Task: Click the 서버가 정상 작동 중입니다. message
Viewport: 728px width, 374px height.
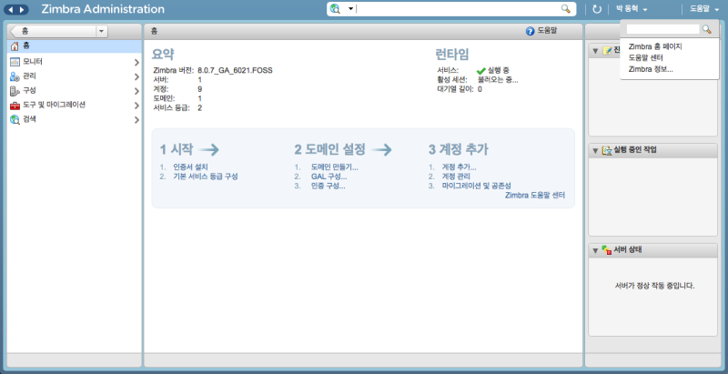Action: [x=654, y=286]
